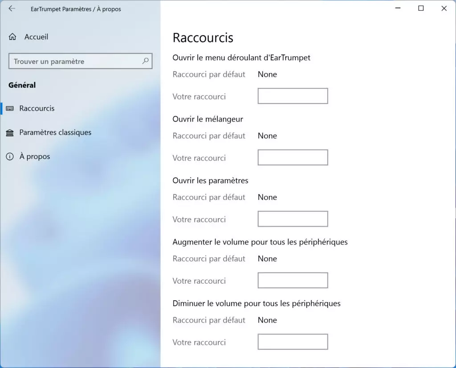Click None value under Ouvrir le mélangeur

(267, 136)
